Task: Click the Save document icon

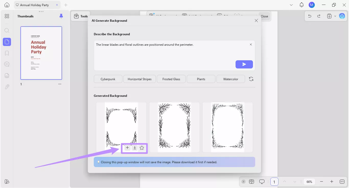Action: coord(329,16)
